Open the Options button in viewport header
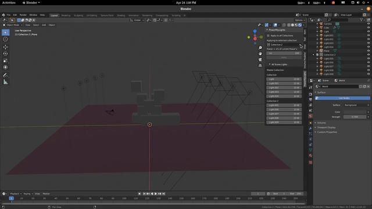372x209 pixels. click(x=300, y=20)
